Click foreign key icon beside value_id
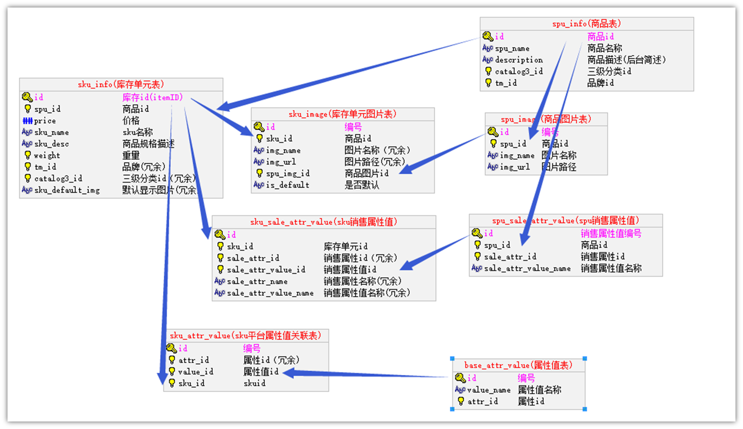This screenshot has height=429, width=743. [x=172, y=371]
